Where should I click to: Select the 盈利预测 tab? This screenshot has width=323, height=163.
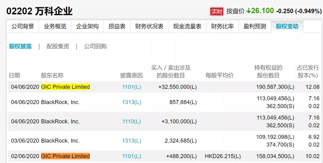point(255,26)
